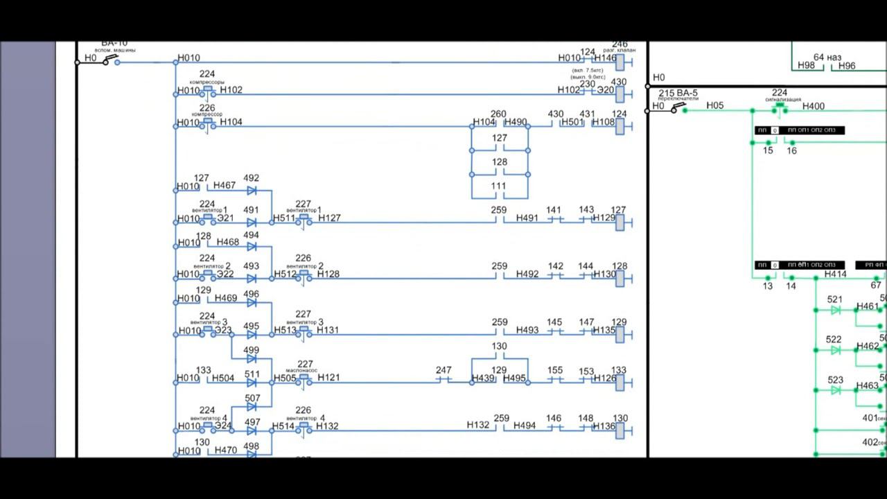Select diode 511 after wire H504
Image resolution: width=887 pixels, height=499 pixels.
pyautogui.click(x=252, y=383)
